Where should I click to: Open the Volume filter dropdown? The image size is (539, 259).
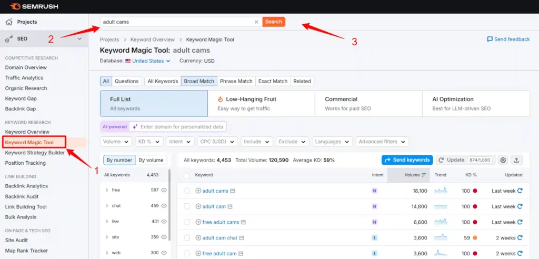point(116,142)
